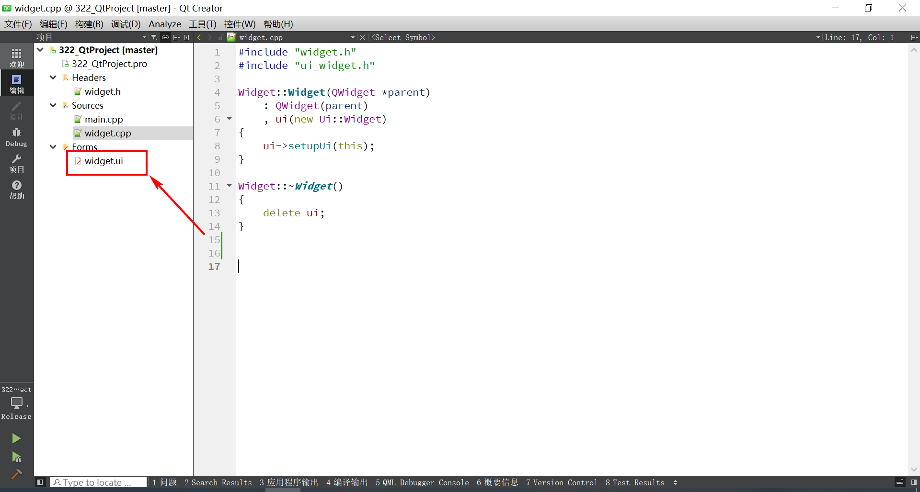Open the 控件(W) menu
This screenshot has height=492, width=920.
click(240, 24)
